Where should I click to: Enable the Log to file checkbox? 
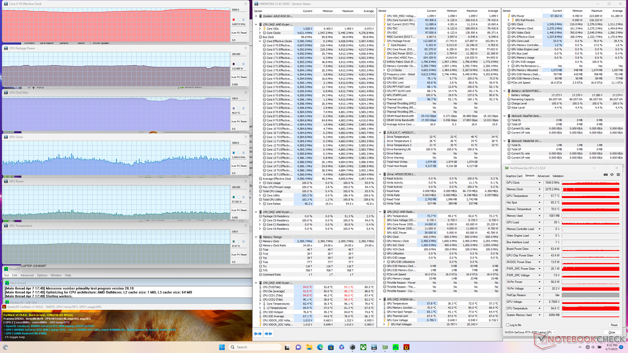[508, 325]
